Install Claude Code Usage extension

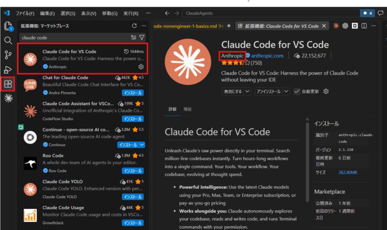pyautogui.click(x=133, y=223)
